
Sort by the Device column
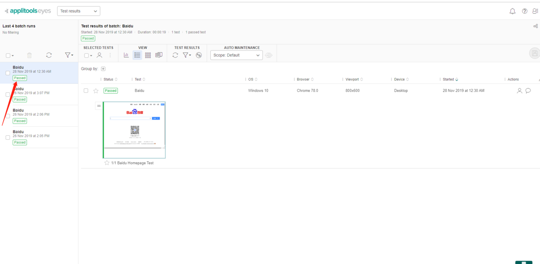402,79
